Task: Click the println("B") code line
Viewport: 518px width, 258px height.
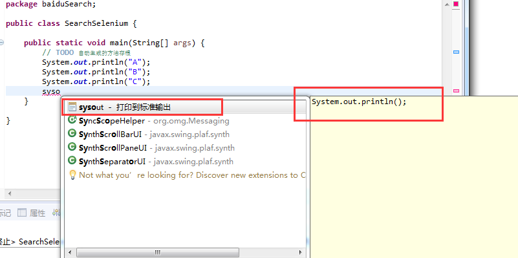Action: coord(96,72)
